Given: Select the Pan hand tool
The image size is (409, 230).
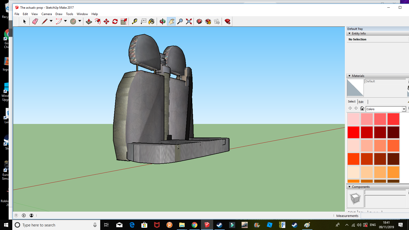Looking at the screenshot, I should click(171, 21).
